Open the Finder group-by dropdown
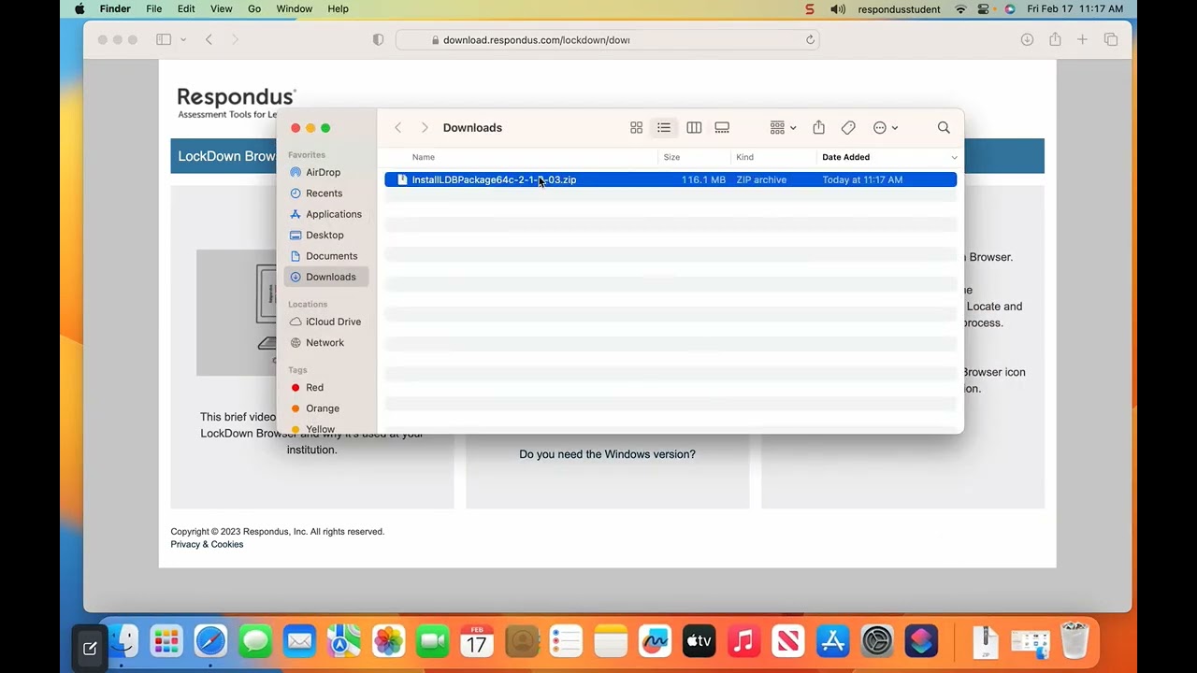Screen dimensions: 1197x673 [783, 128]
